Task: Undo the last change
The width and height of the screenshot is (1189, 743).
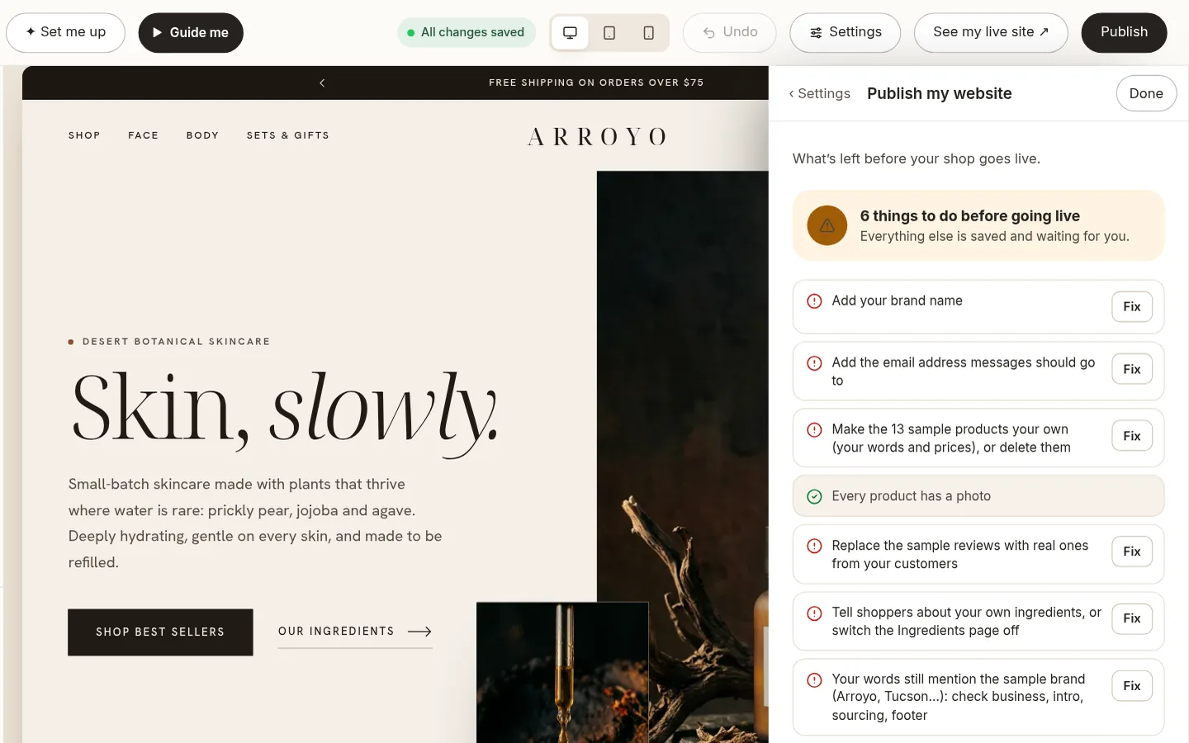Action: click(x=730, y=33)
